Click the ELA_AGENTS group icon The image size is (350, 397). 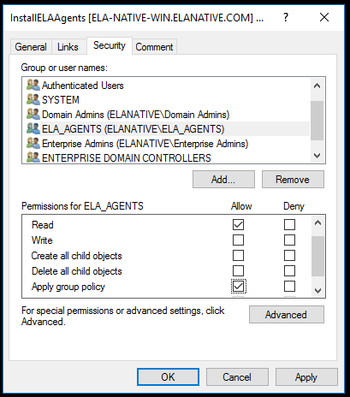click(x=33, y=128)
